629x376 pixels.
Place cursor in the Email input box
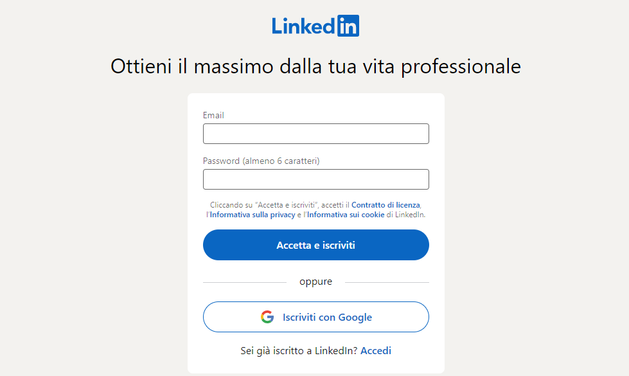pos(315,133)
